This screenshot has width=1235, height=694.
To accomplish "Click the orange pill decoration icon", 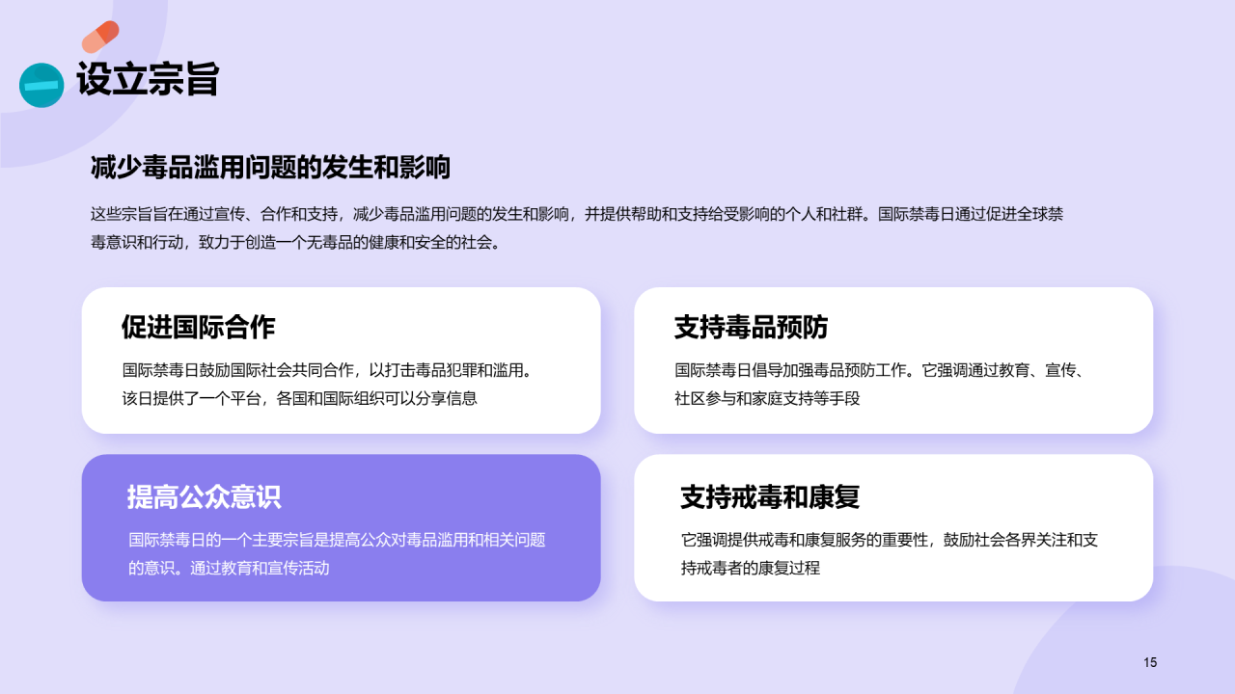I will click(x=100, y=37).
